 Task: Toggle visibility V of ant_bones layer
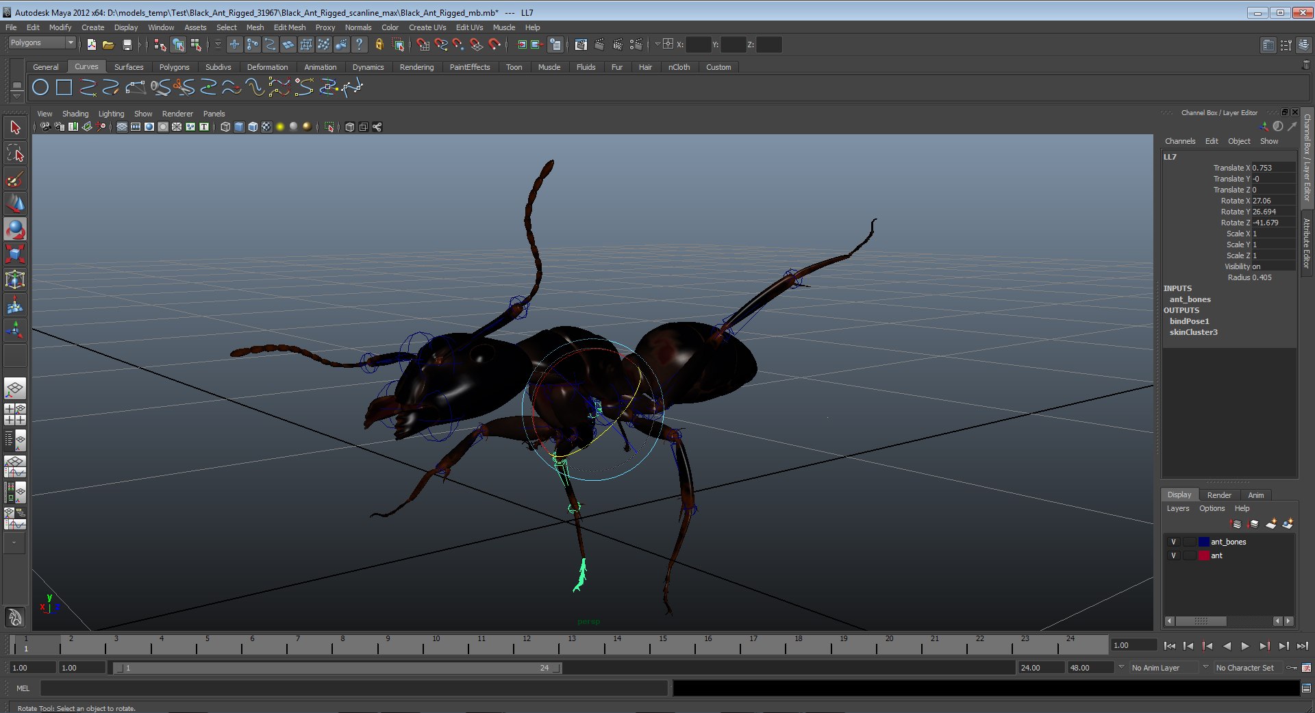(1173, 542)
